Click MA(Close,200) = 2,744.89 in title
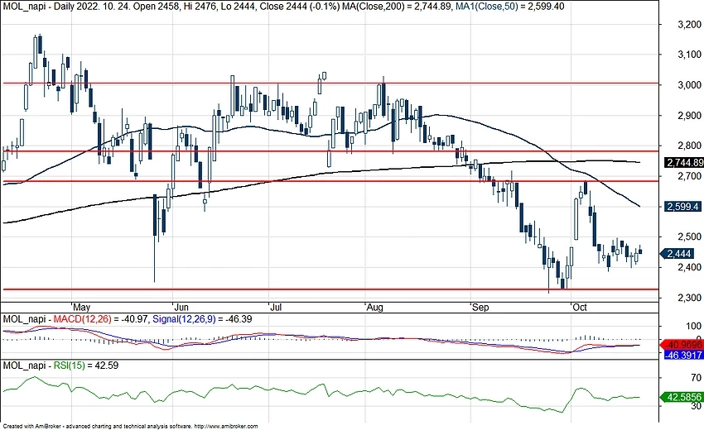Image resolution: width=704 pixels, height=430 pixels. tap(398, 7)
